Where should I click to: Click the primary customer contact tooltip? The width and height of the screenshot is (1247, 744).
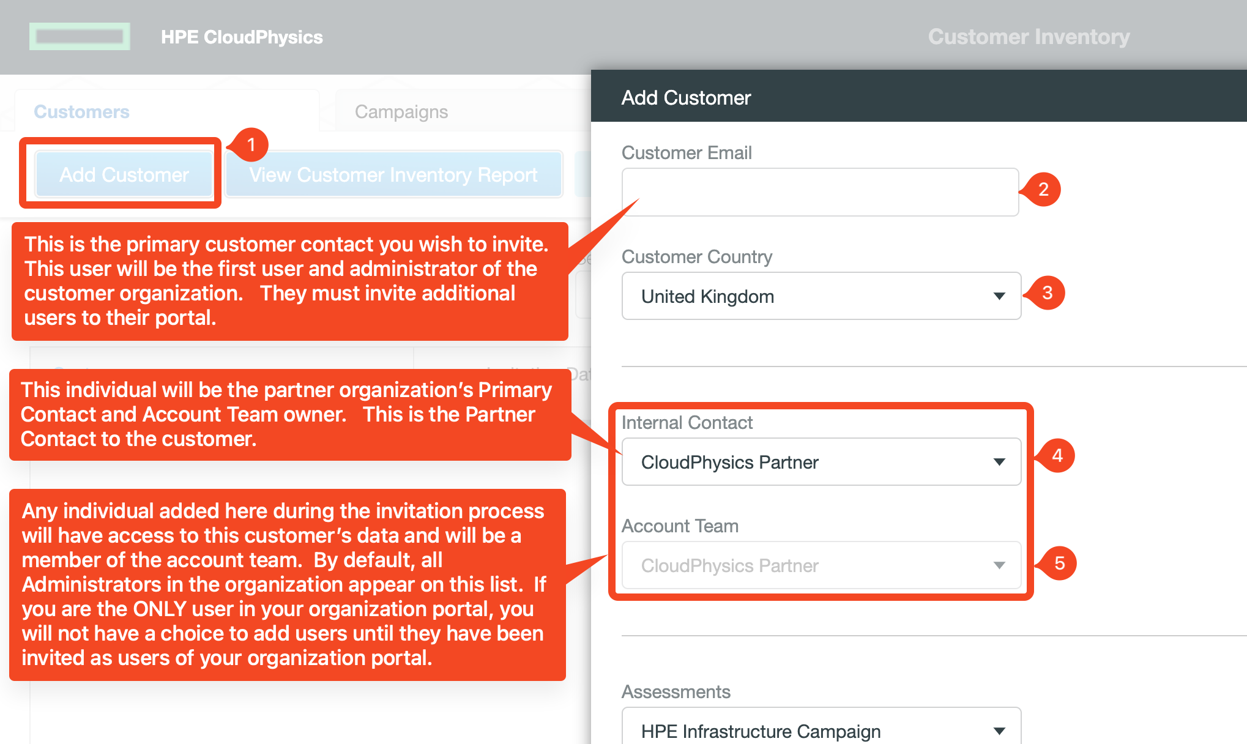pos(289,281)
